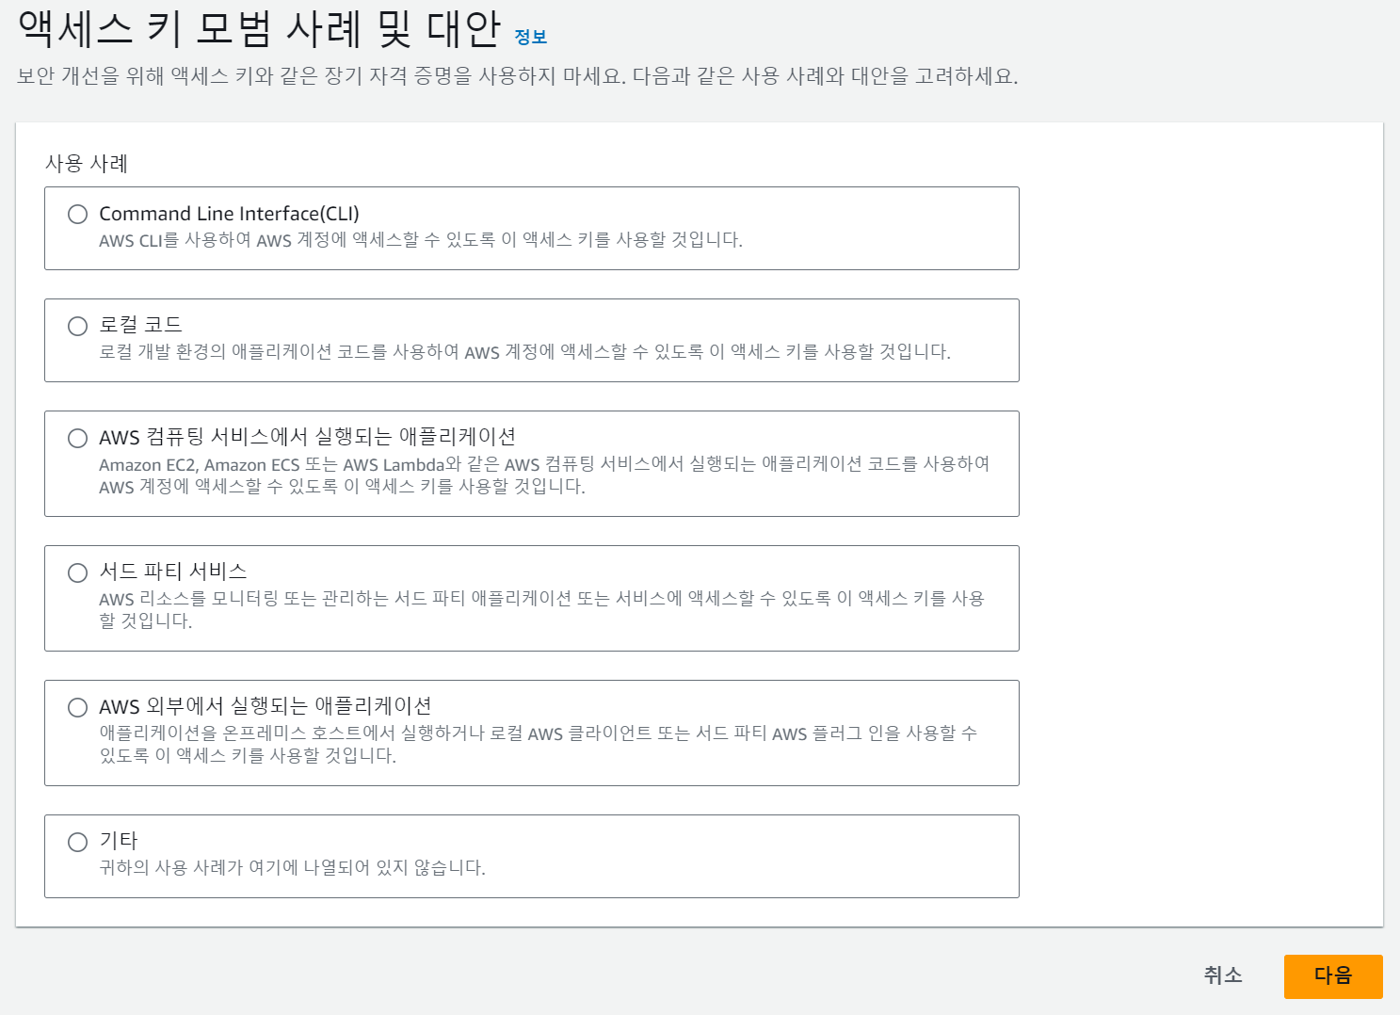The width and height of the screenshot is (1400, 1015).
Task: Click the '사용 사례' section label
Action: pyautogui.click(x=87, y=164)
